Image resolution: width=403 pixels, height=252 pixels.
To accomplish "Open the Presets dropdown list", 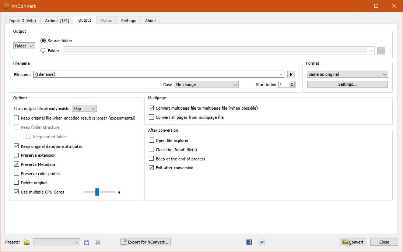I will coord(57,242).
